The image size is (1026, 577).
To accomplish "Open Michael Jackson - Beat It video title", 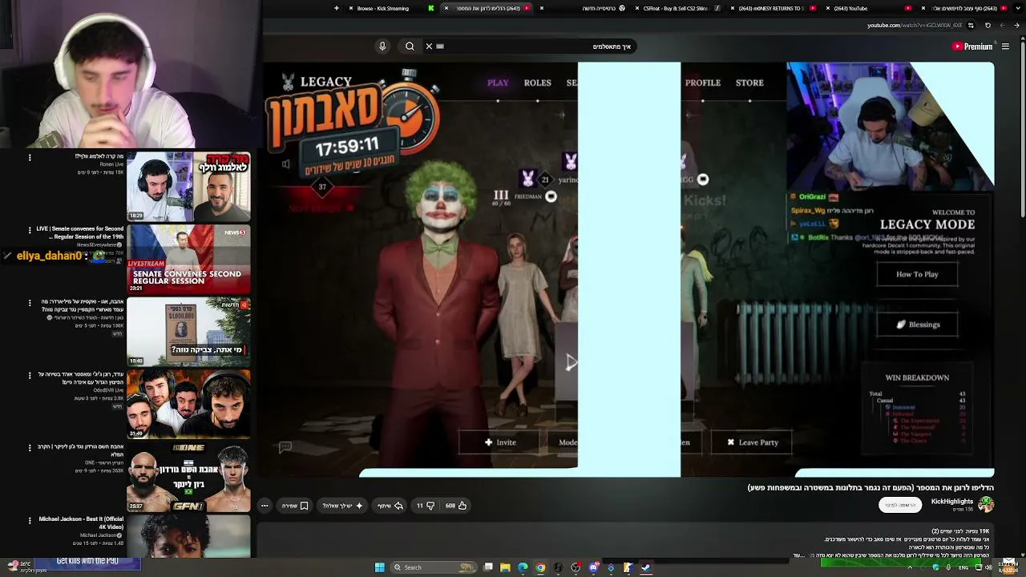I will [81, 523].
